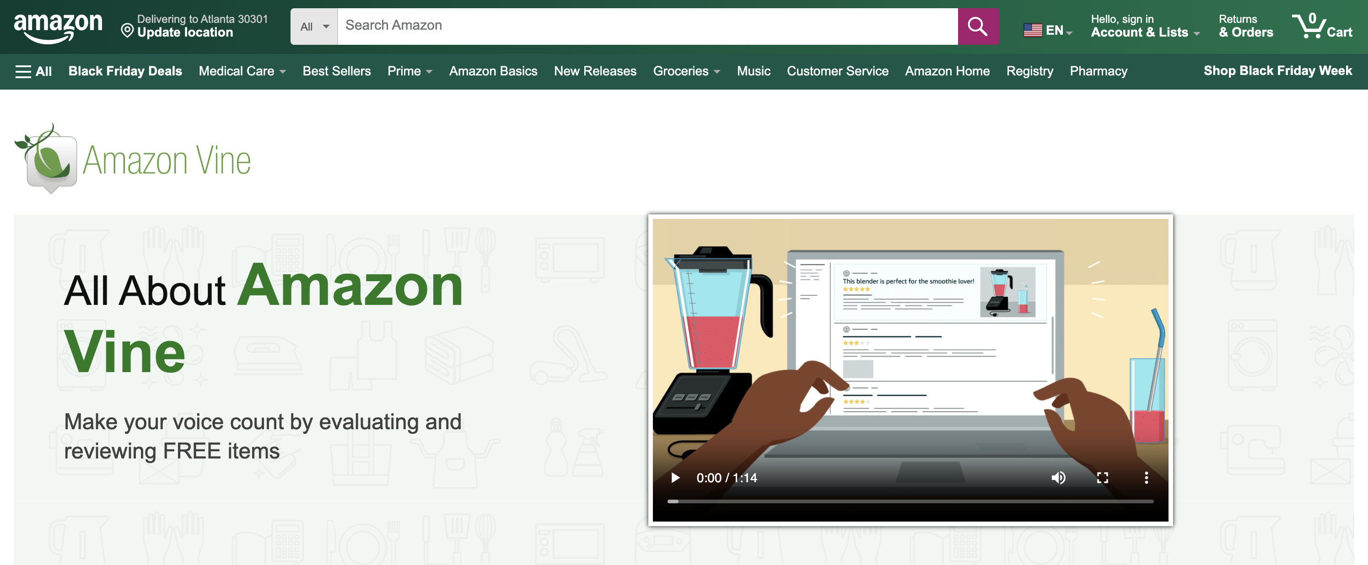
Task: Open Black Friday Deals
Action: 125,71
